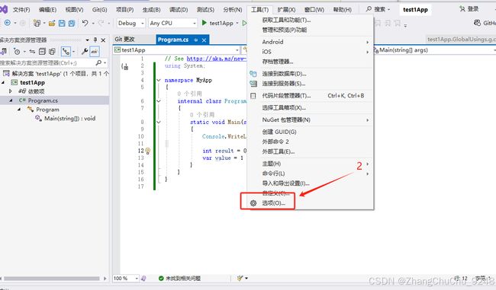Collapse the test1App project node
Screen dimensions: 496x290
click(3, 82)
